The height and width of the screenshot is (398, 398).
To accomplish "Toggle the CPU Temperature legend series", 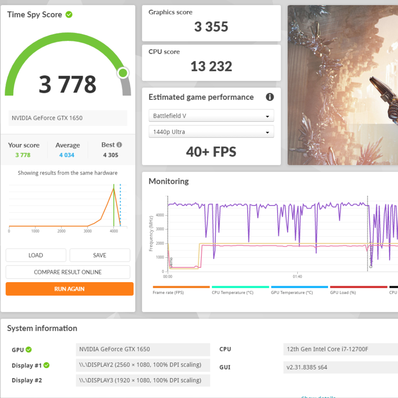I will click(x=232, y=292).
